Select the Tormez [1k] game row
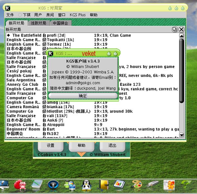The height and width of the screenshot is (194, 197). point(93,44)
